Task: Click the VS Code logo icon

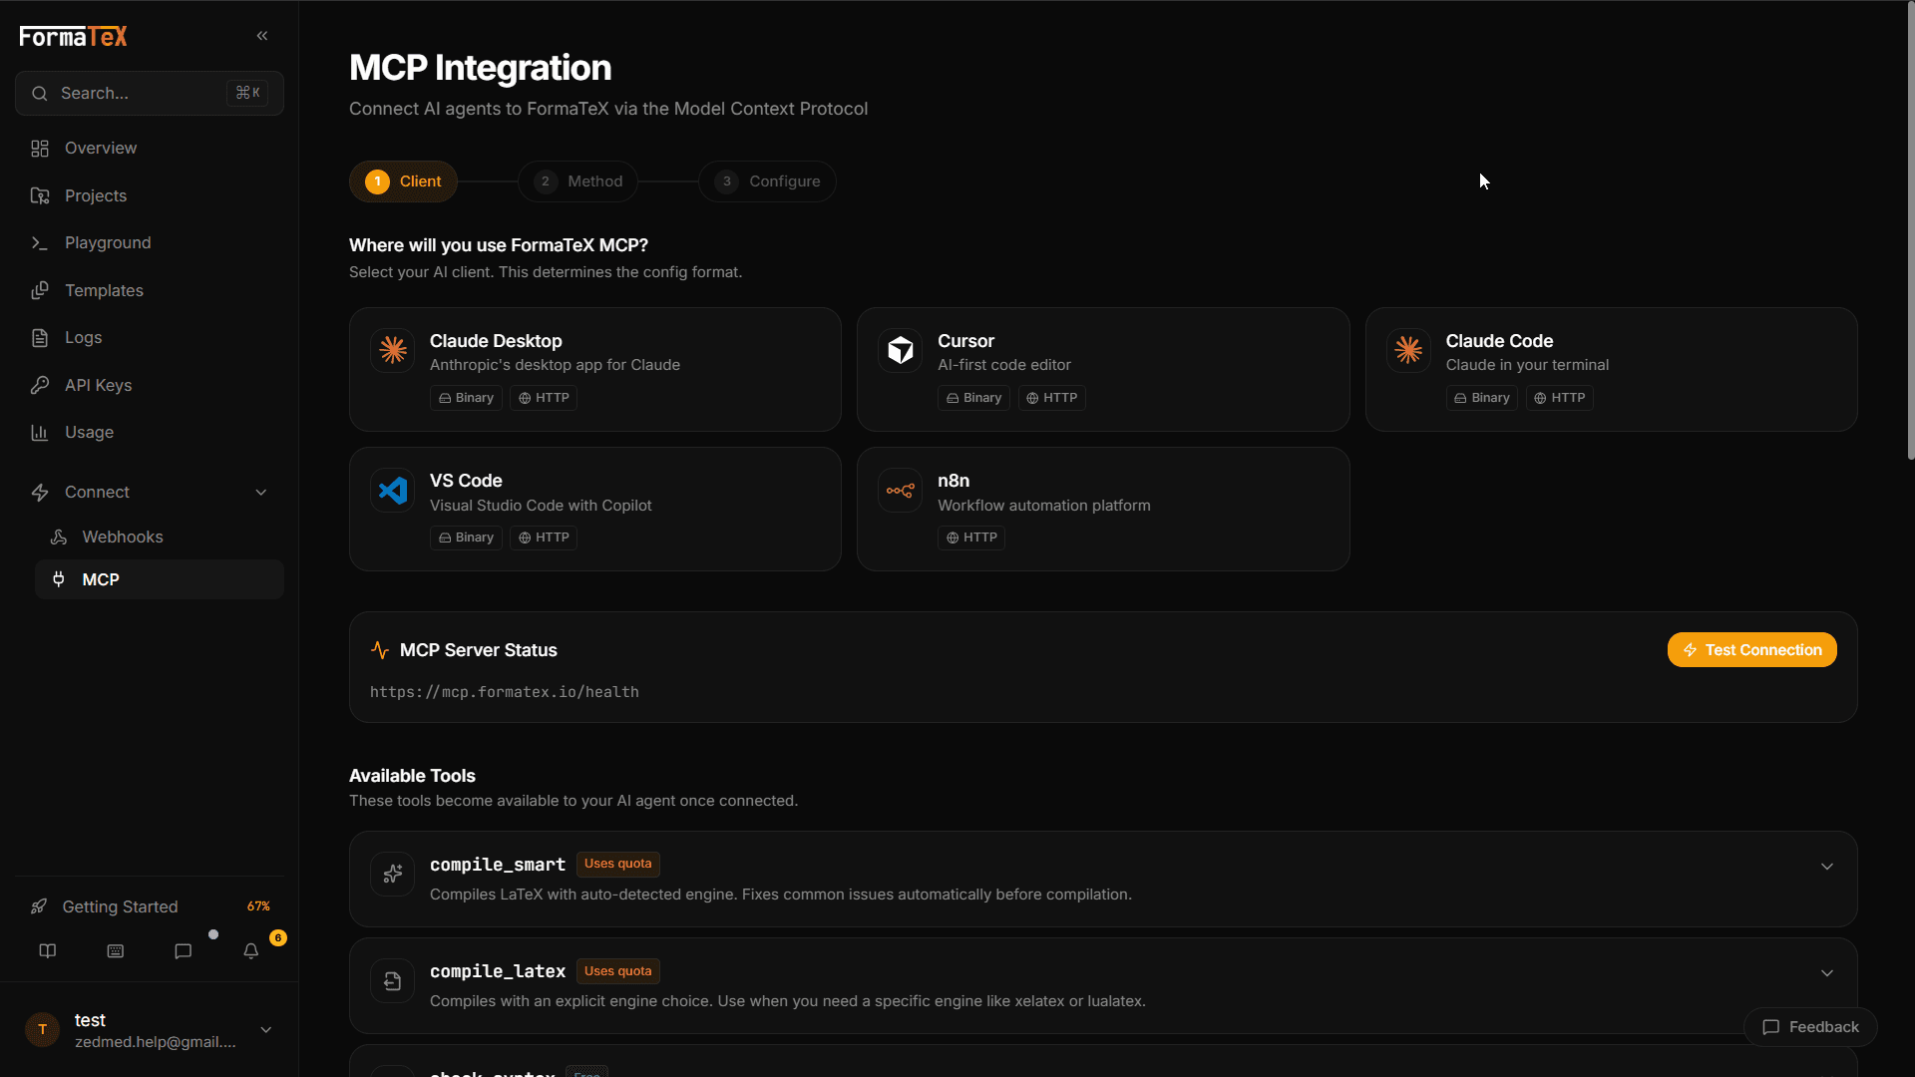Action: 393,491
